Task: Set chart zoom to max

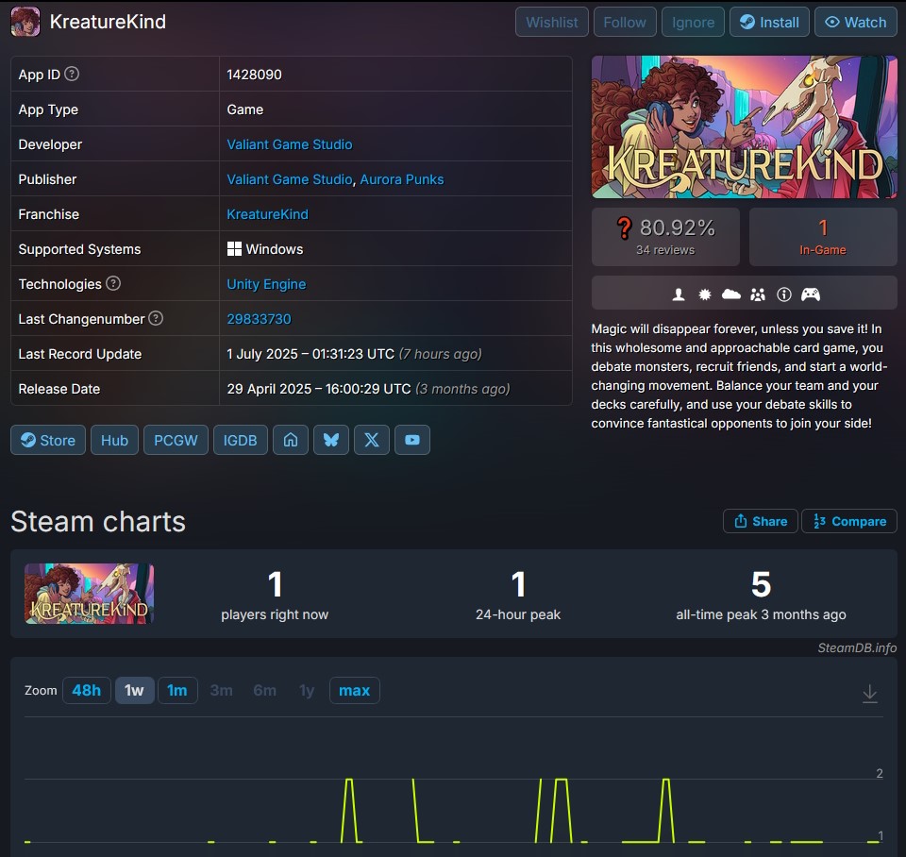Action: coord(354,690)
